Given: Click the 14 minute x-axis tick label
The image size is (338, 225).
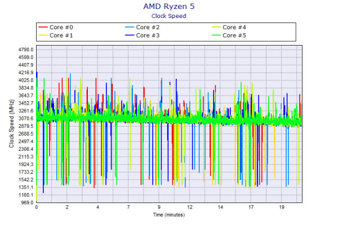Looking at the screenshot, I should tap(220, 207).
